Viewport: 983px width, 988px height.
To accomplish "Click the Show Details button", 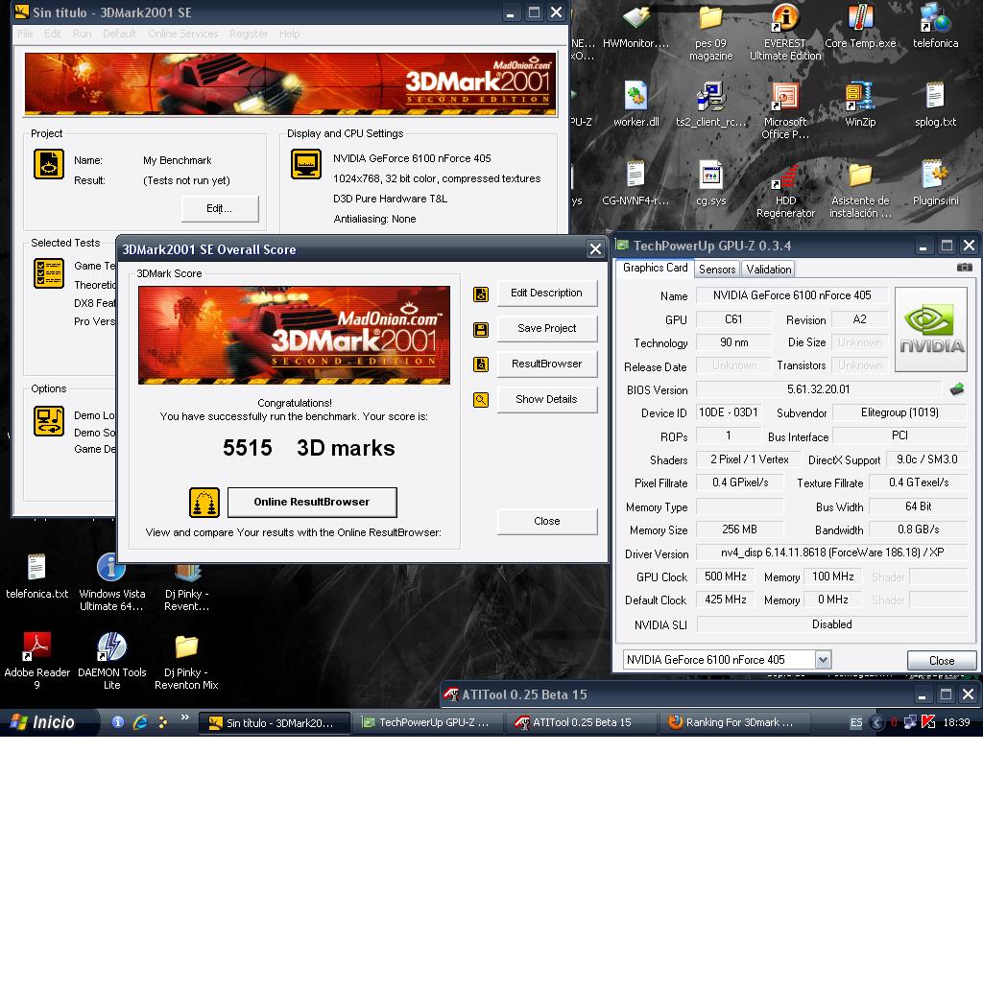I will pos(546,399).
